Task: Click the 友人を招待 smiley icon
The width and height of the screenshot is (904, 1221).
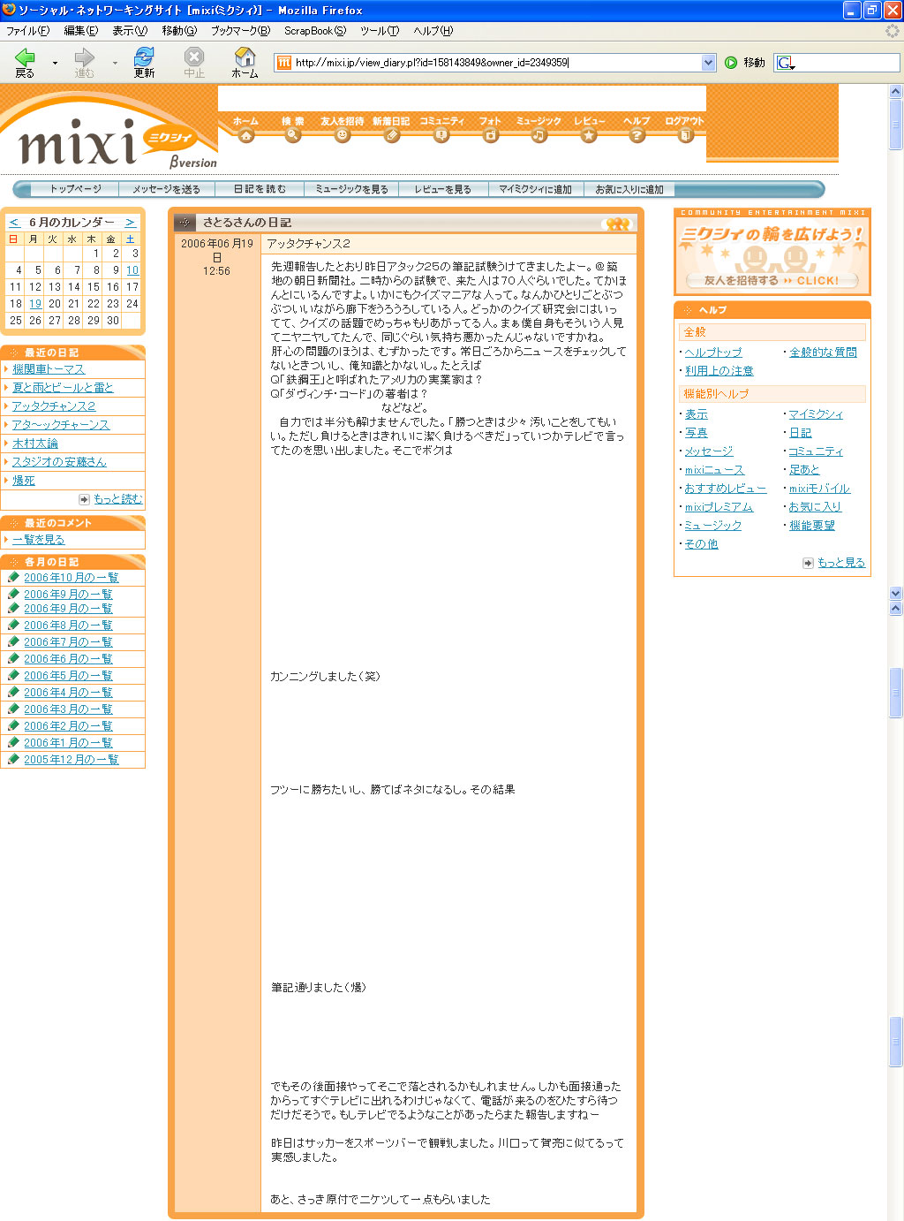Action: (343, 135)
